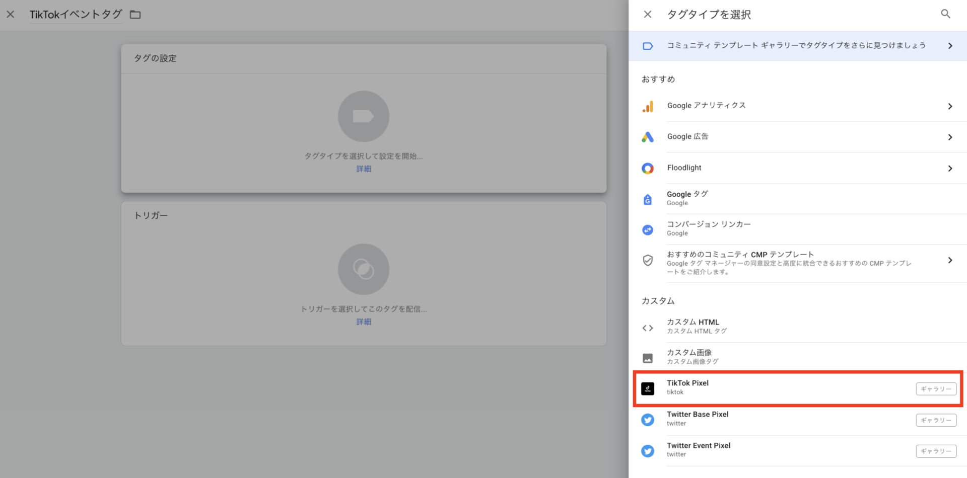Choose Floodlight tag type
The width and height of the screenshot is (967, 478).
click(x=798, y=168)
